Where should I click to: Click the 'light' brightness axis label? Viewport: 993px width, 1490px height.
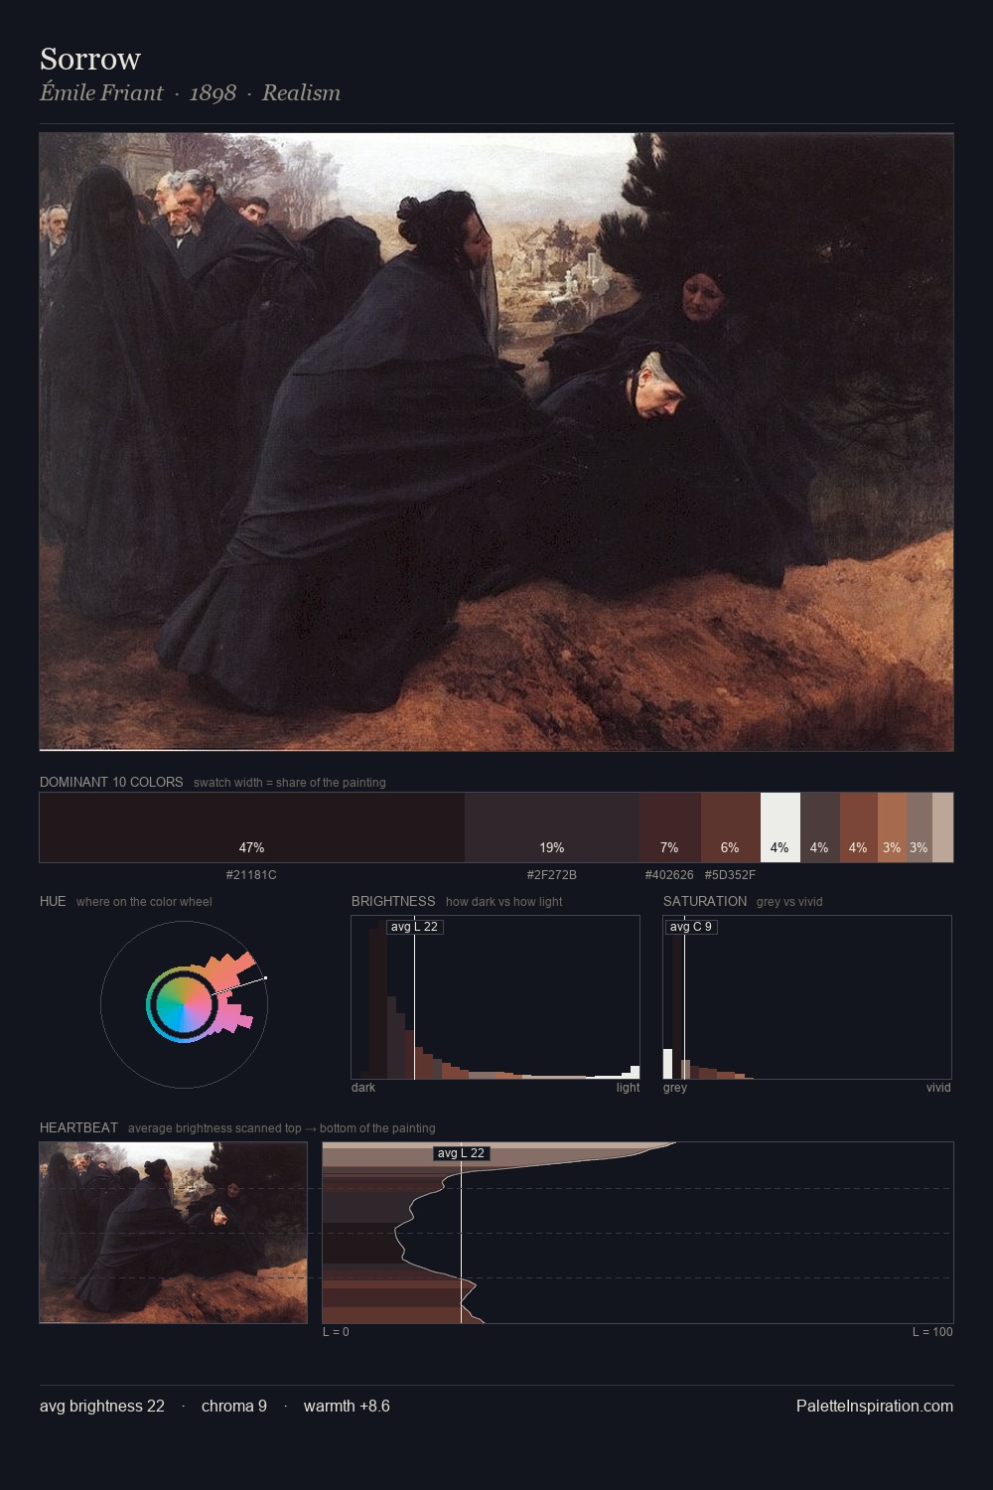(x=628, y=1088)
